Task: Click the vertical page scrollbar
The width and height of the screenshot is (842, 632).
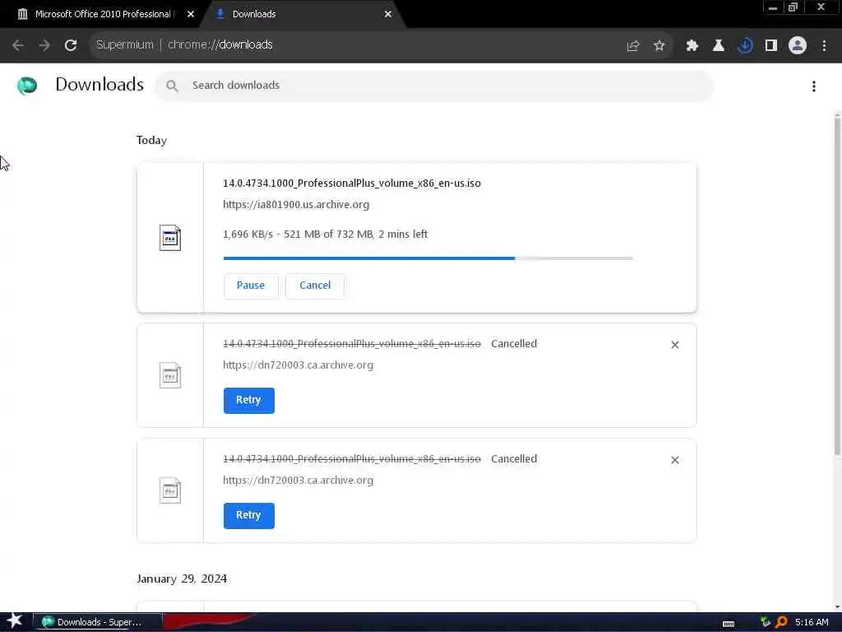Action: point(837,286)
